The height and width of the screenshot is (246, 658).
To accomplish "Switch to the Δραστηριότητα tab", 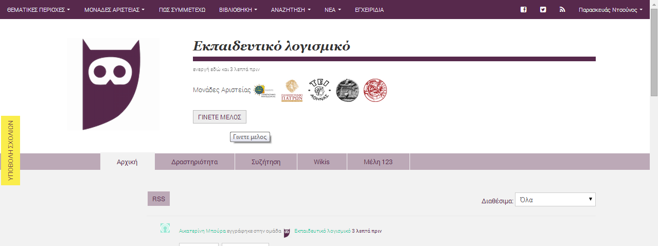I will pyautogui.click(x=194, y=162).
